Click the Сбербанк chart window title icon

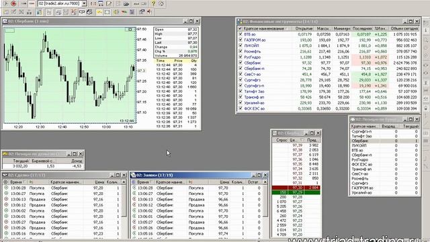5,21
